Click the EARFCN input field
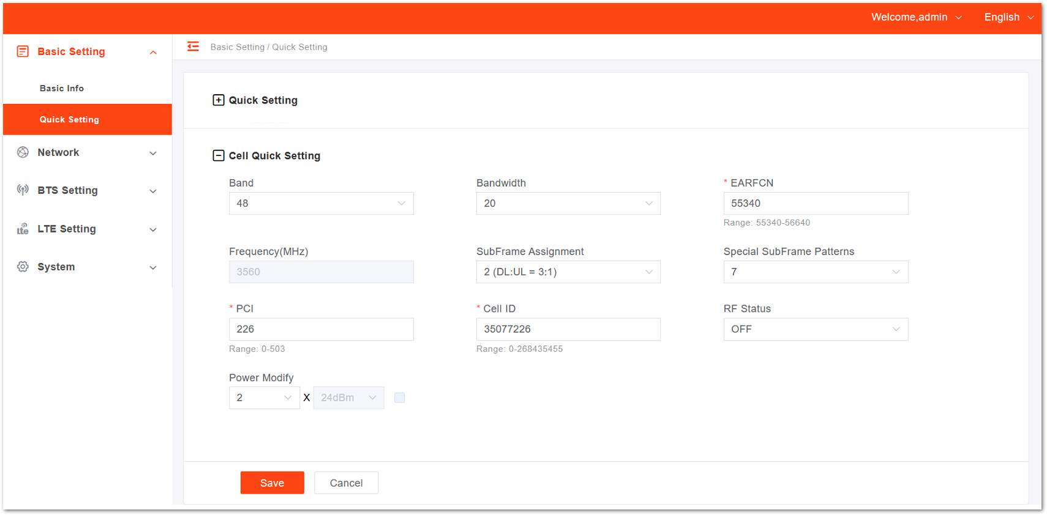Viewport: 1047px width, 515px height. [x=816, y=204]
